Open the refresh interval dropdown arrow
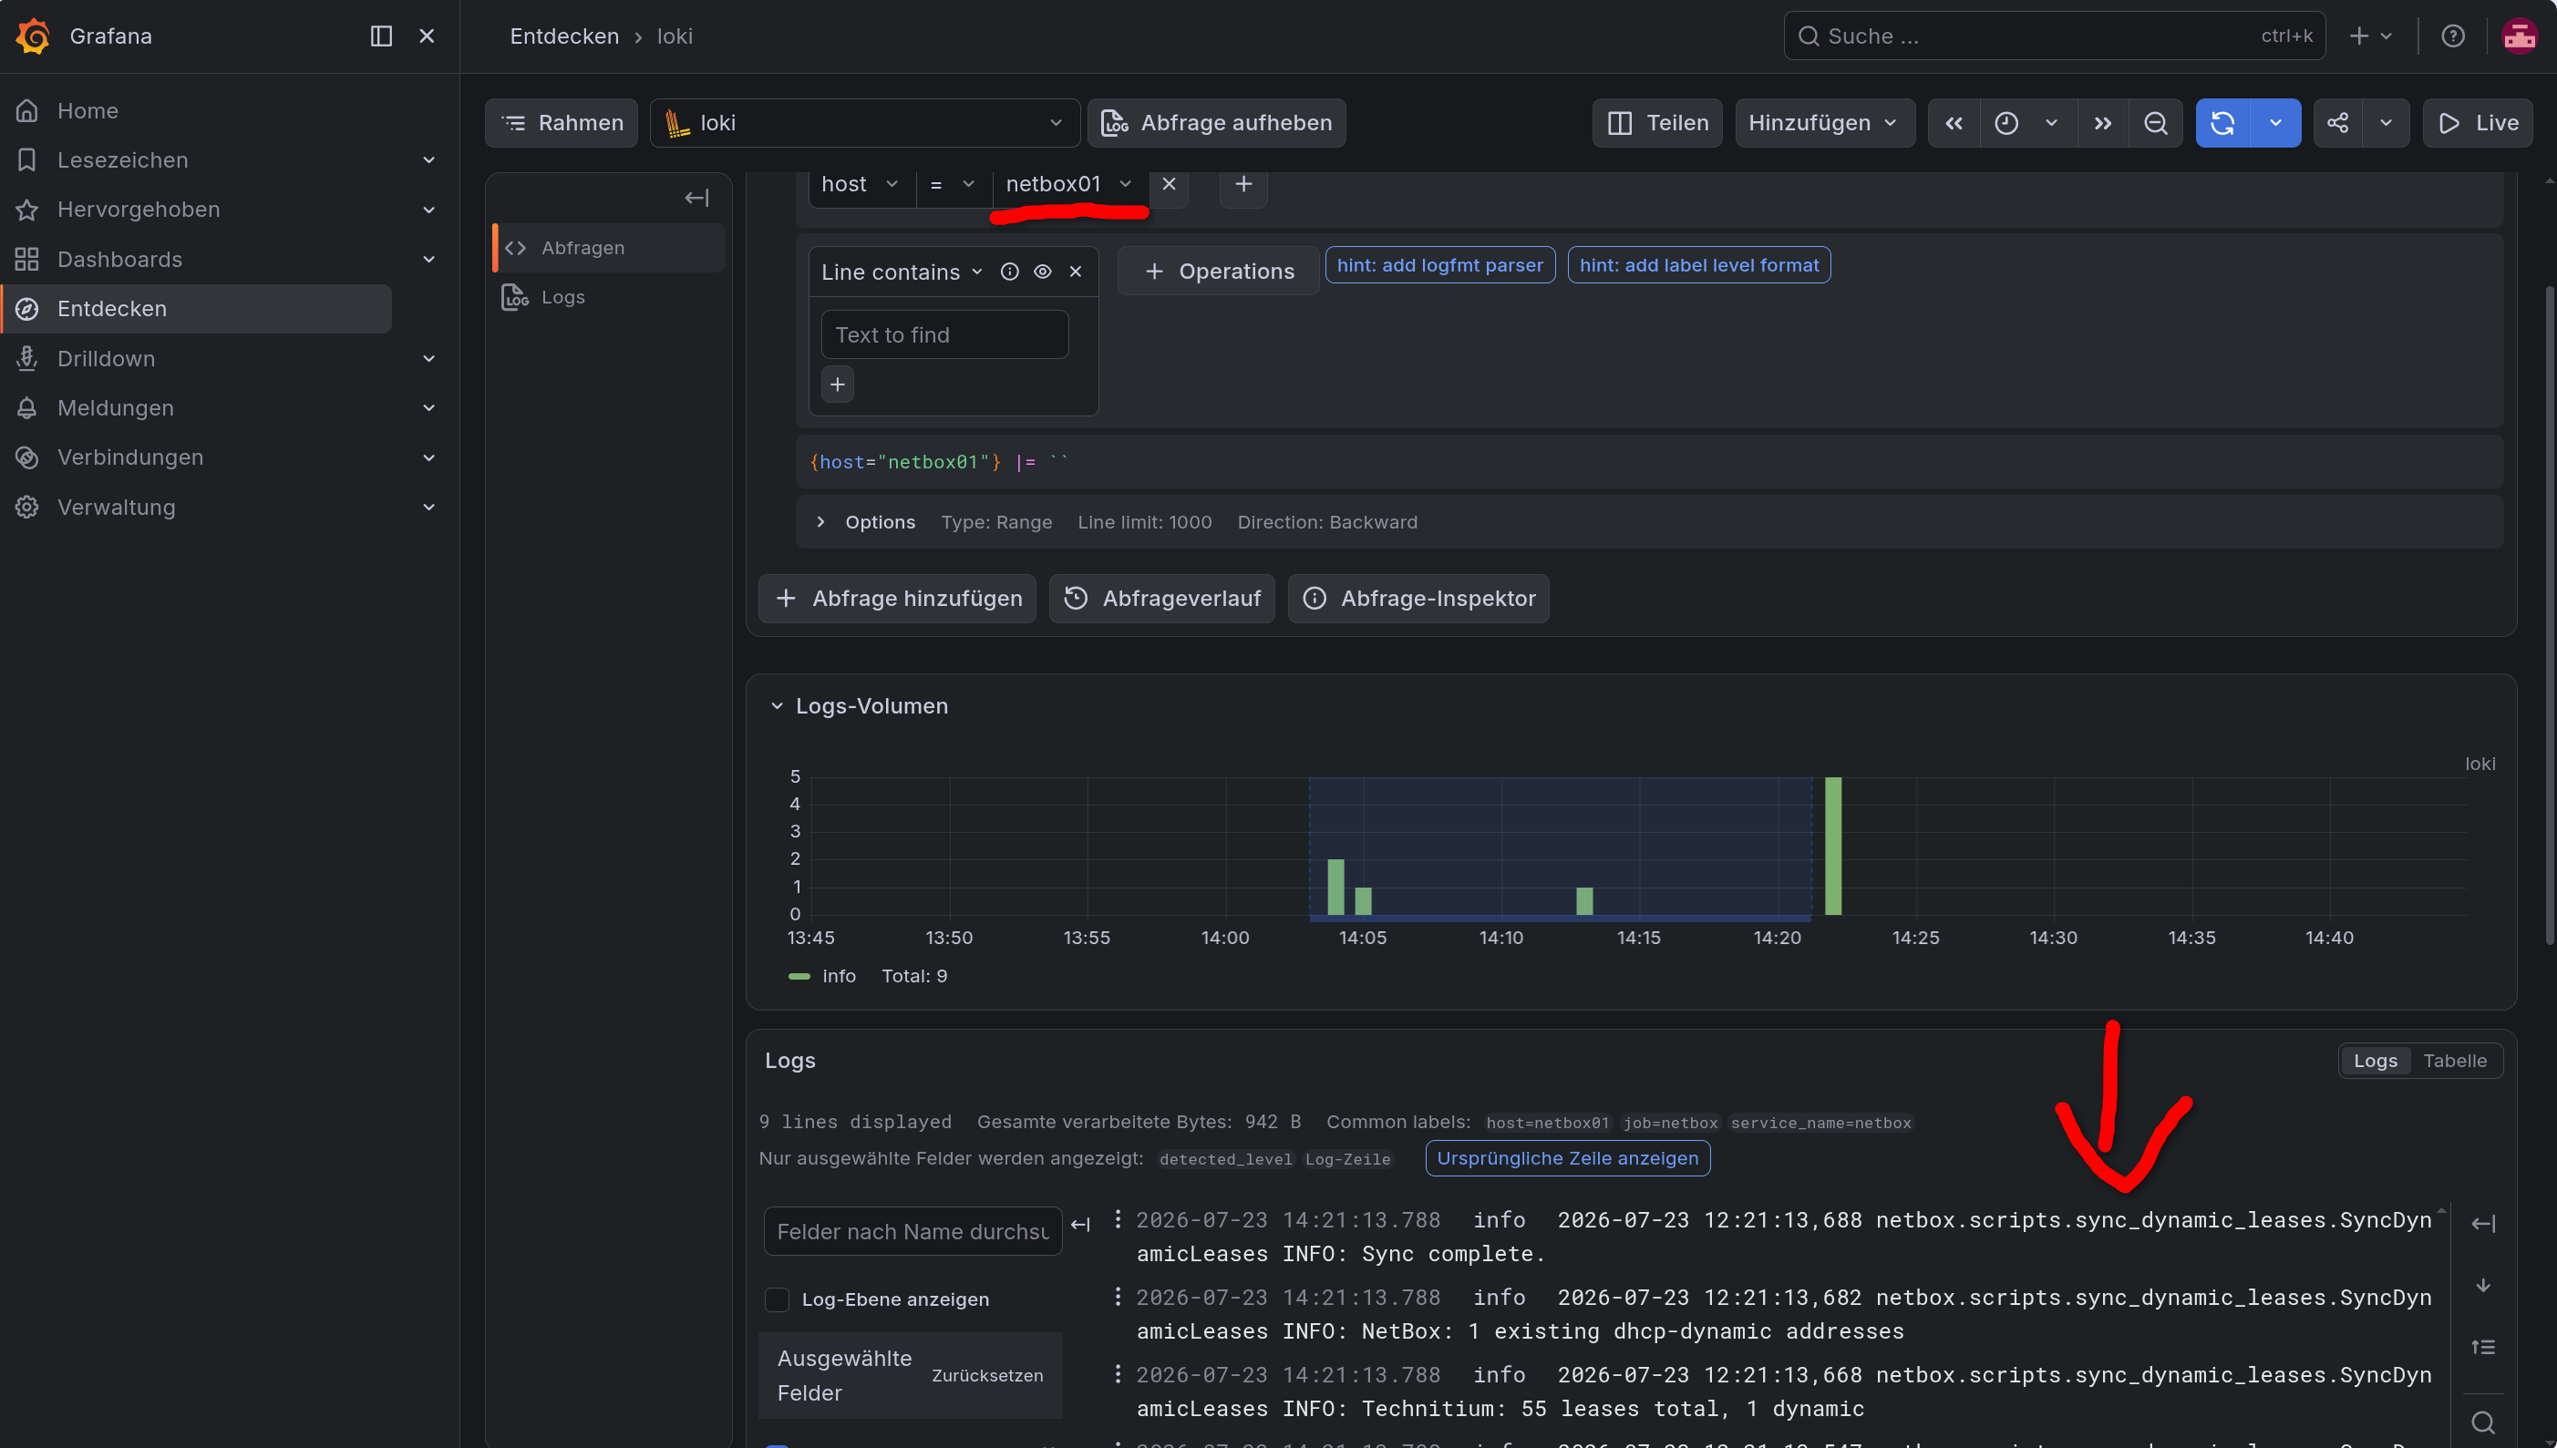This screenshot has width=2557, height=1448. pos(2275,123)
